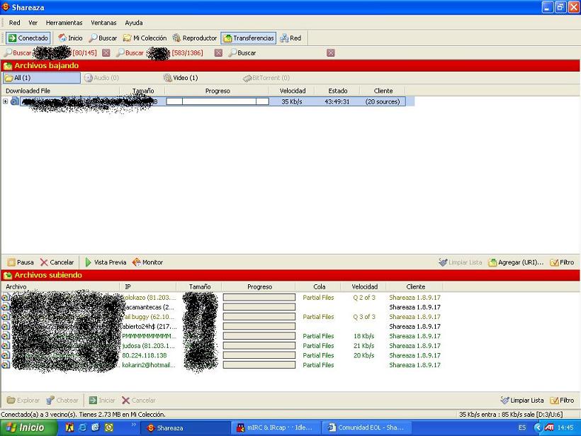Open the Mi Colección library

point(145,38)
